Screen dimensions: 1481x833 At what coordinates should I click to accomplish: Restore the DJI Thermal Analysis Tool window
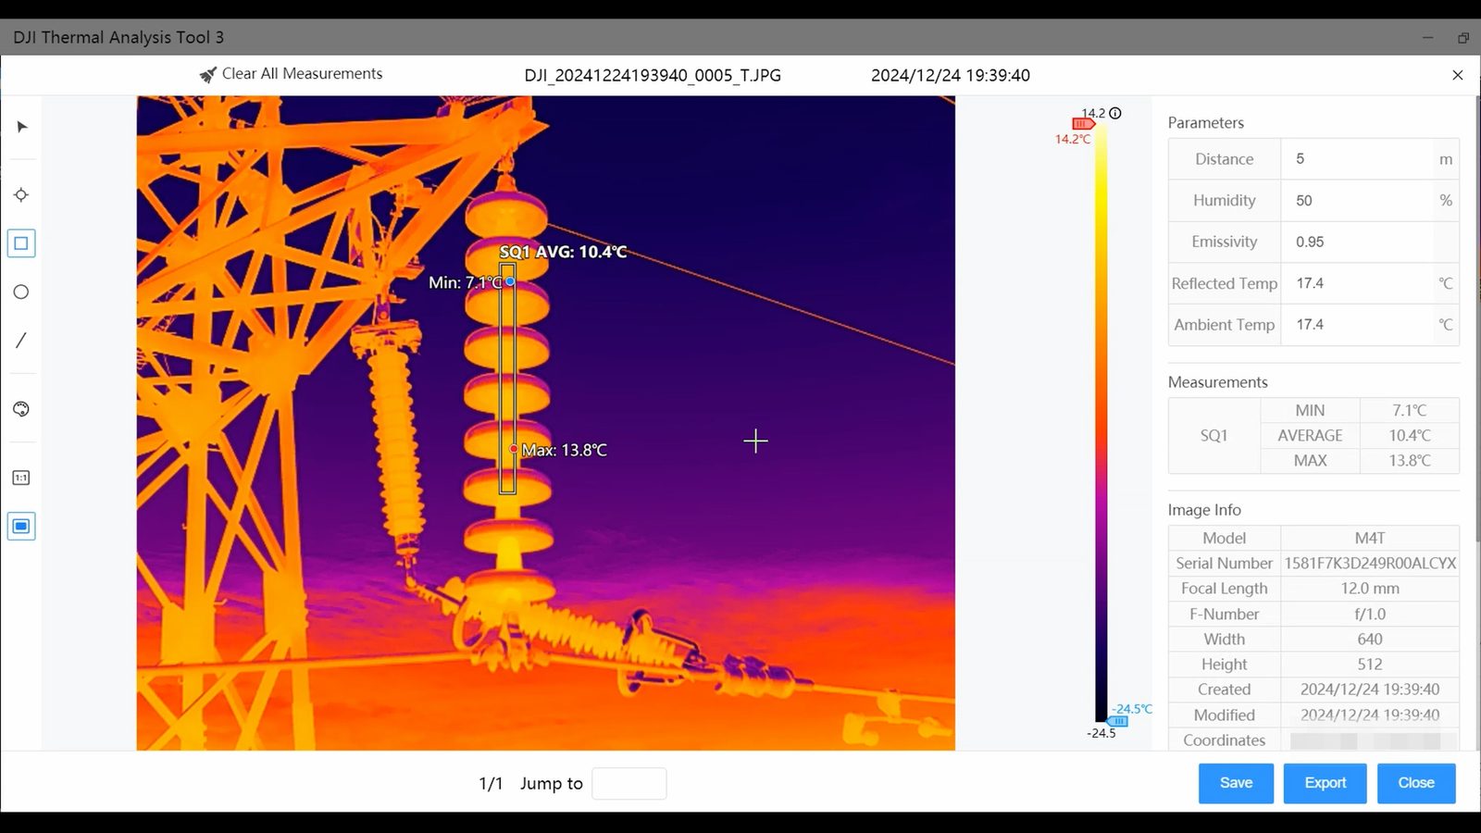1462,38
